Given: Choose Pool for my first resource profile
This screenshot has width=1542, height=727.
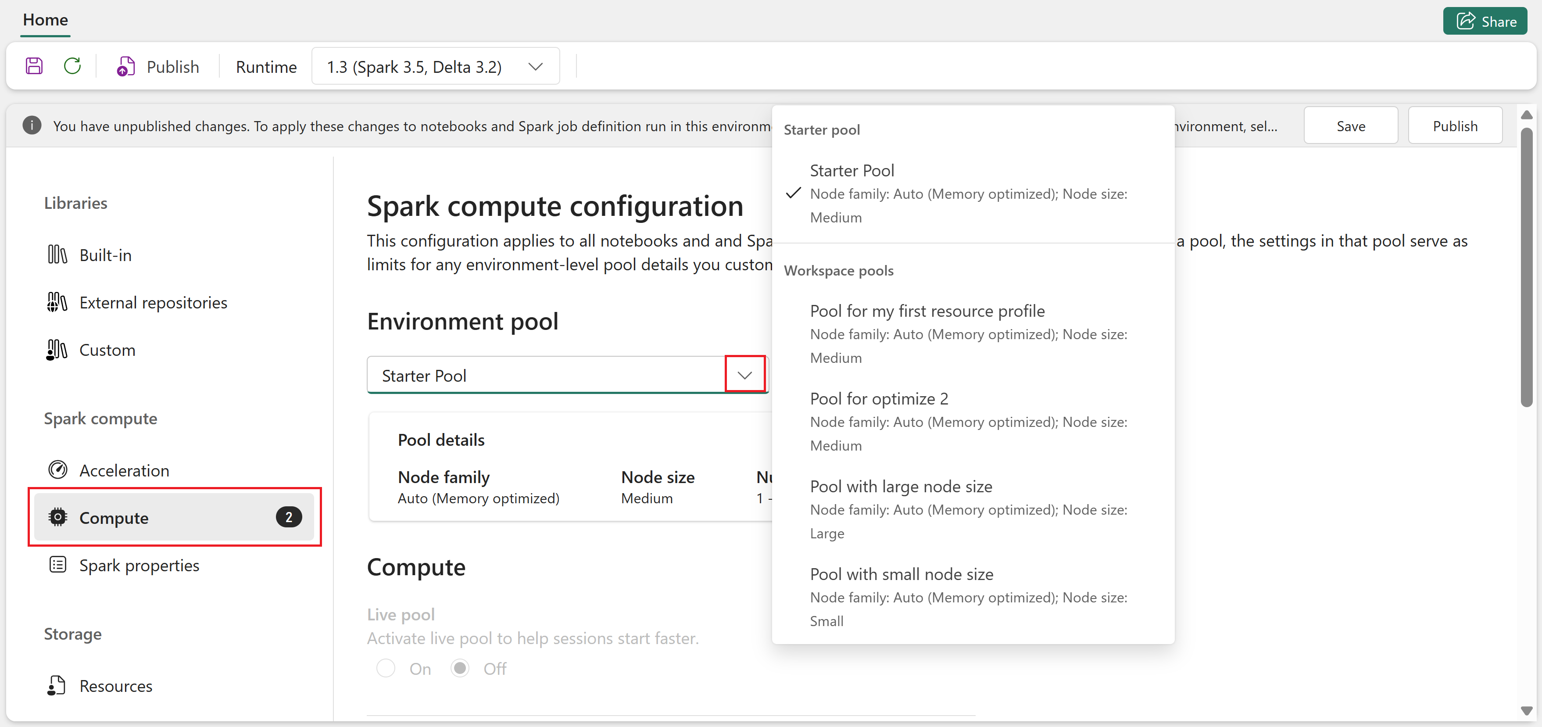Looking at the screenshot, I should coord(973,333).
